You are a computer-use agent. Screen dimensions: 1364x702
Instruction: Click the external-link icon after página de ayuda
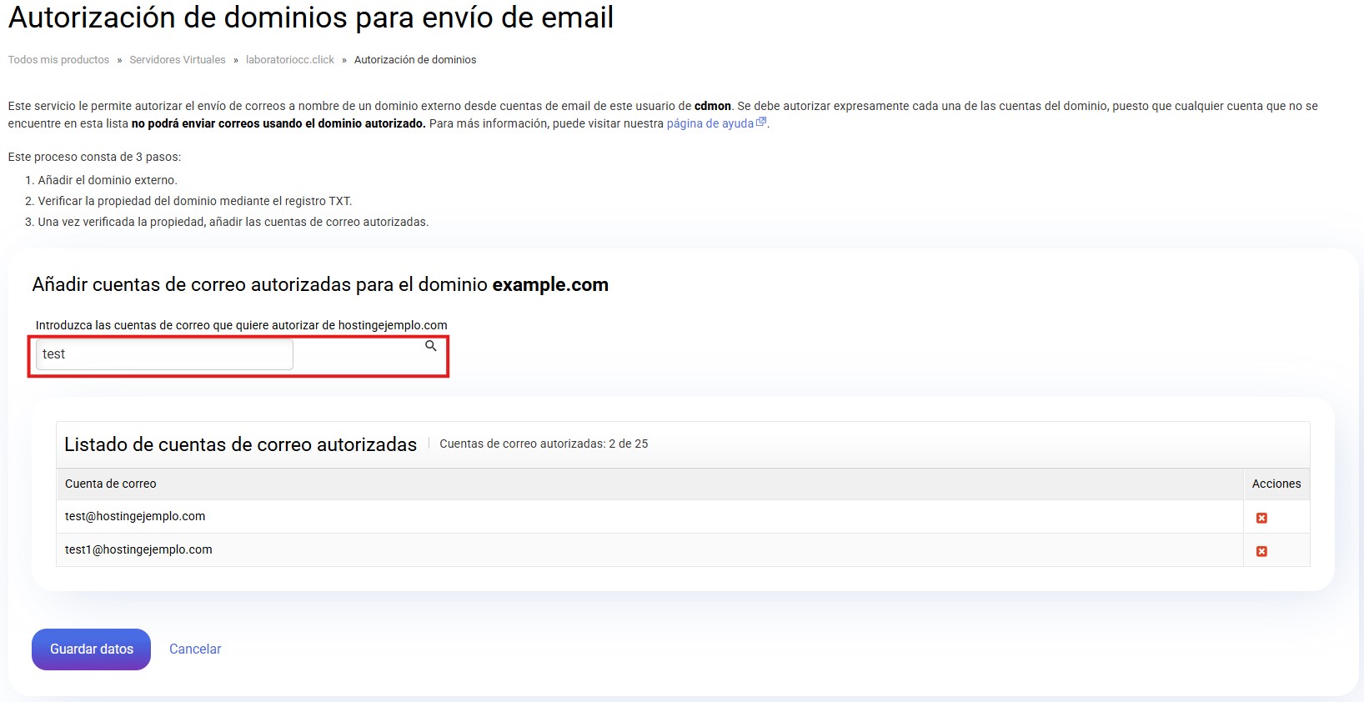tap(760, 123)
